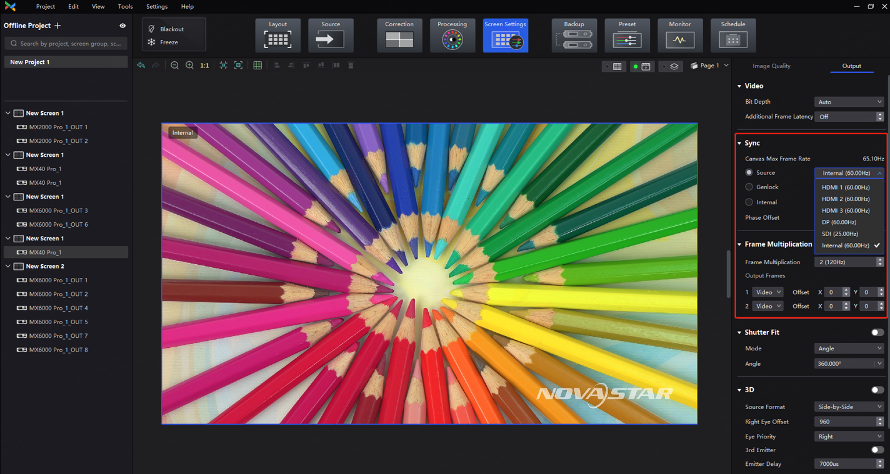Click the fit-to-window icon in the canvas toolbar
The width and height of the screenshot is (890, 474).
coord(223,66)
